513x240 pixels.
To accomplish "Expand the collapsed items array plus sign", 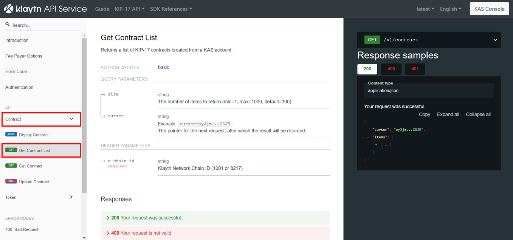I will [376, 145].
